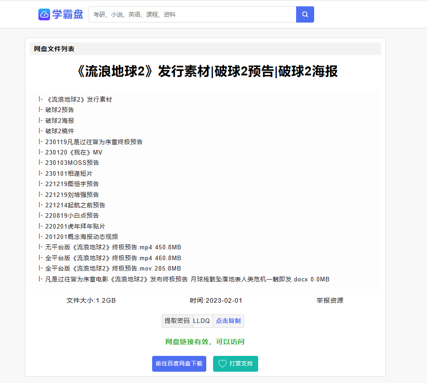Click the magnifier search icon
The width and height of the screenshot is (427, 383).
(304, 14)
